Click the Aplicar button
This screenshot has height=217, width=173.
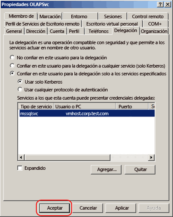(121, 208)
